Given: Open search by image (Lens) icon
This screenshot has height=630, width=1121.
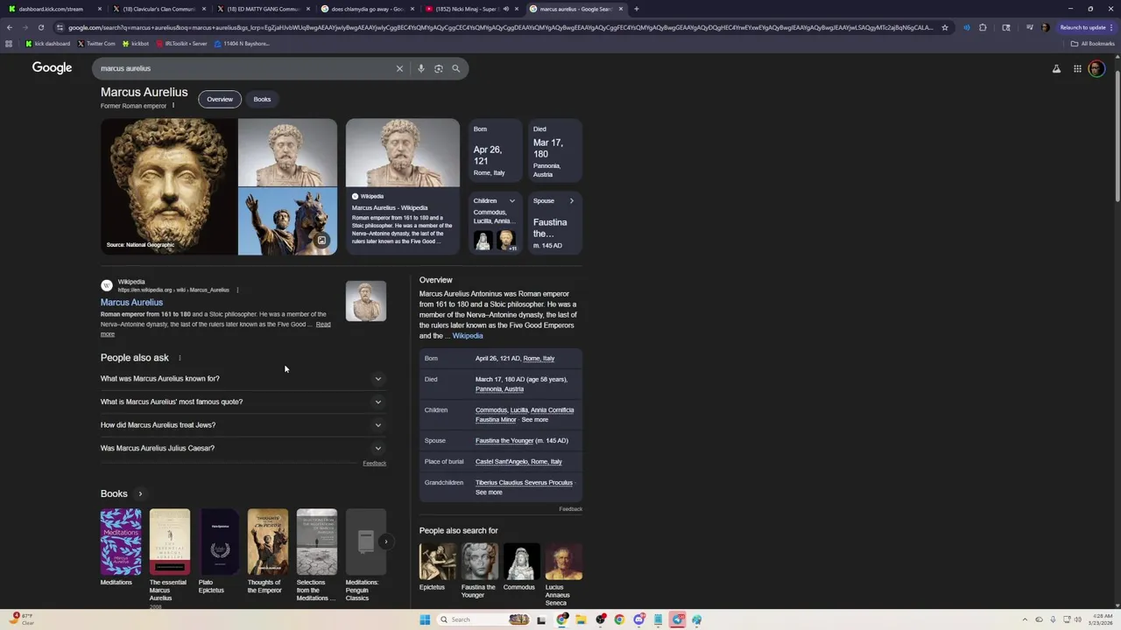Looking at the screenshot, I should tap(439, 68).
